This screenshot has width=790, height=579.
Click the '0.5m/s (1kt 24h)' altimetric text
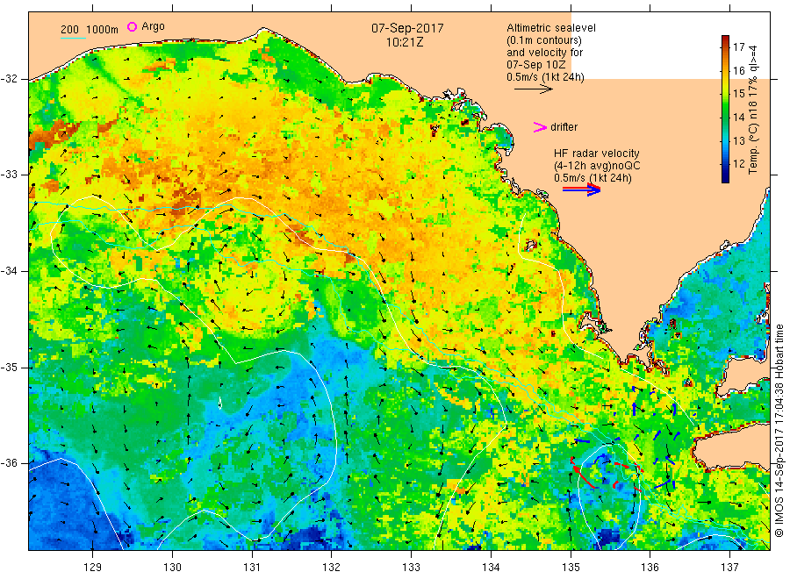tap(545, 77)
